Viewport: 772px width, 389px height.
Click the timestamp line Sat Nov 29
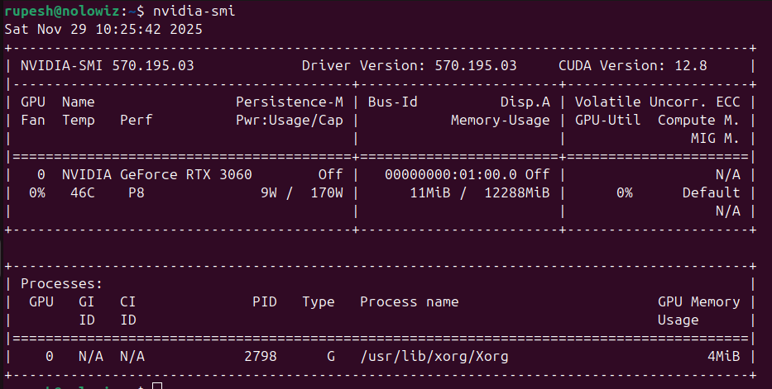coord(103,29)
